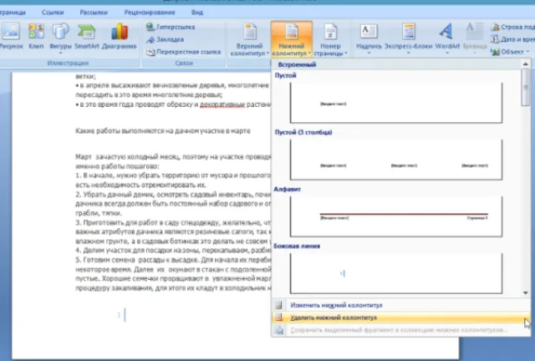The image size is (535, 361).
Task: Click the Буквица drop cap button
Action: point(475,39)
